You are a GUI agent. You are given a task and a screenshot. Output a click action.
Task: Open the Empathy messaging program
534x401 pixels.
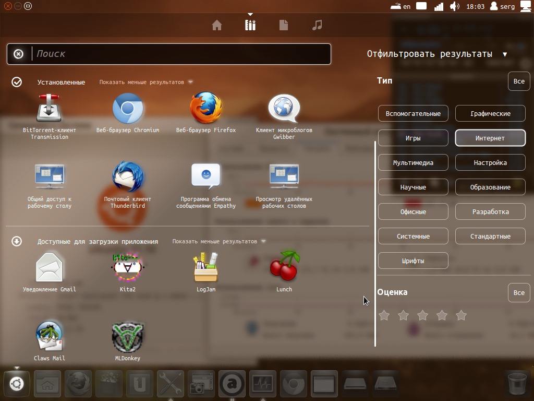tap(205, 186)
